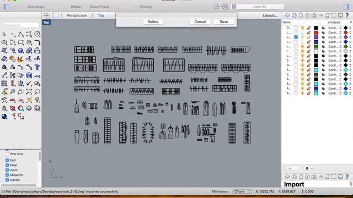
Task: Toggle the Center object snap
Action: [x=7, y=180]
